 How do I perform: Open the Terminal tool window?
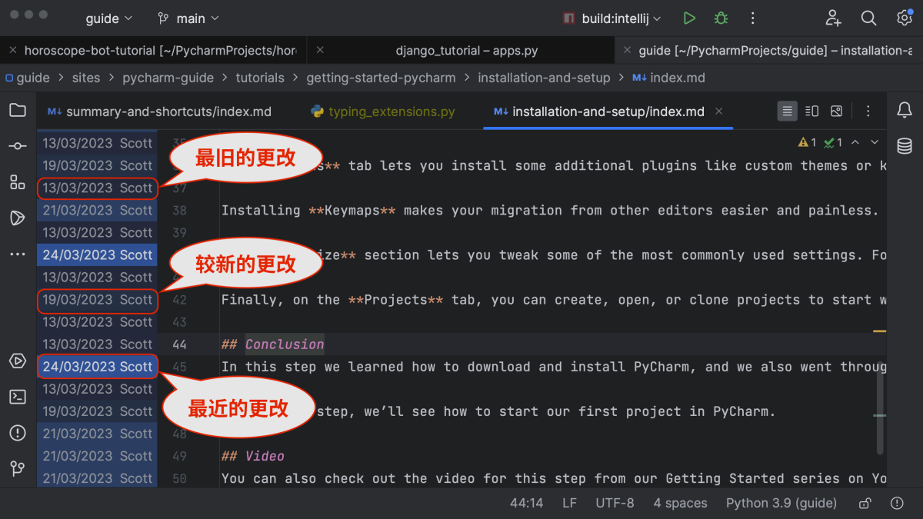coord(18,397)
